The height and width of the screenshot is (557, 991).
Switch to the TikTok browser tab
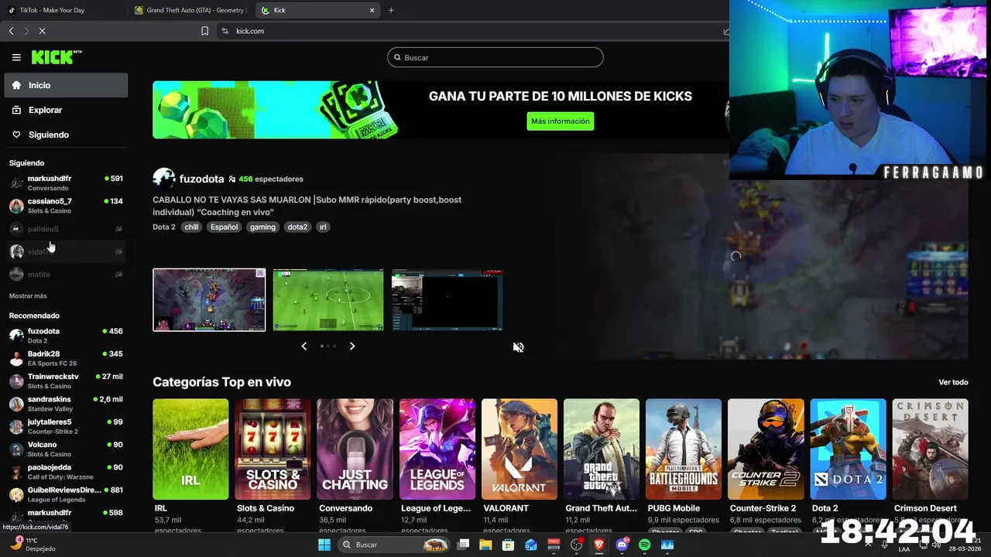click(x=63, y=10)
